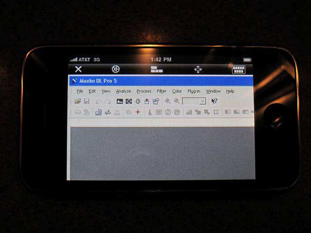Activate the What's This help pointer icon
311x233 pixels.
click(214, 101)
